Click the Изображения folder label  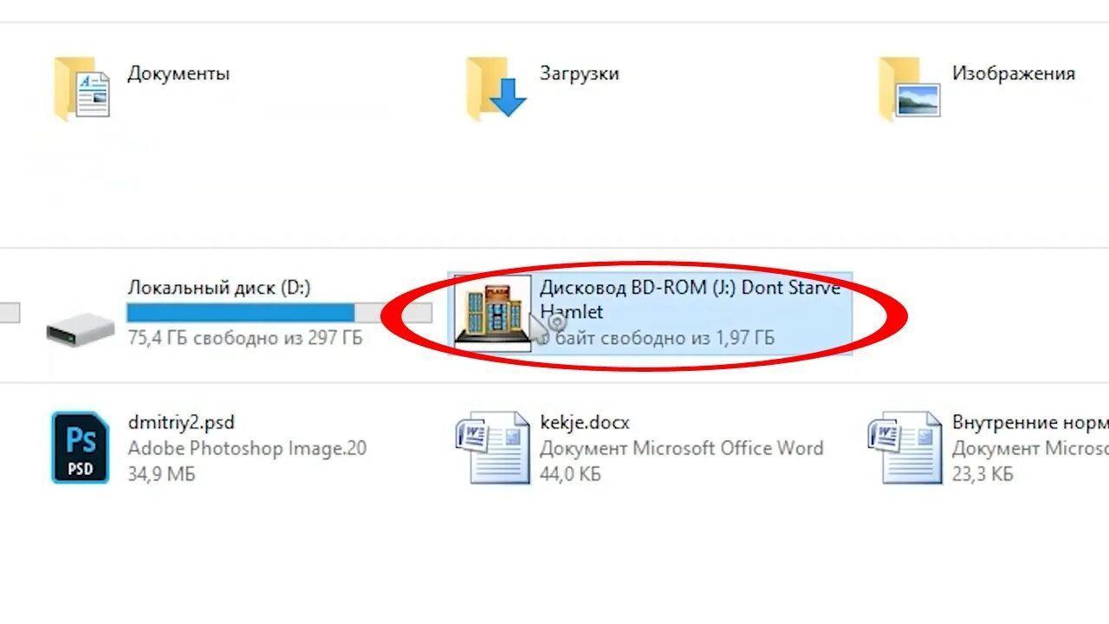(x=1014, y=74)
